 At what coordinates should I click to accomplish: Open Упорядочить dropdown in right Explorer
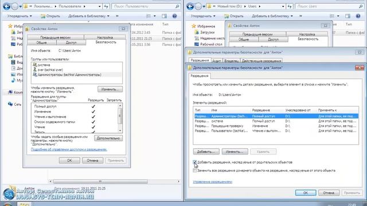(x=203, y=16)
